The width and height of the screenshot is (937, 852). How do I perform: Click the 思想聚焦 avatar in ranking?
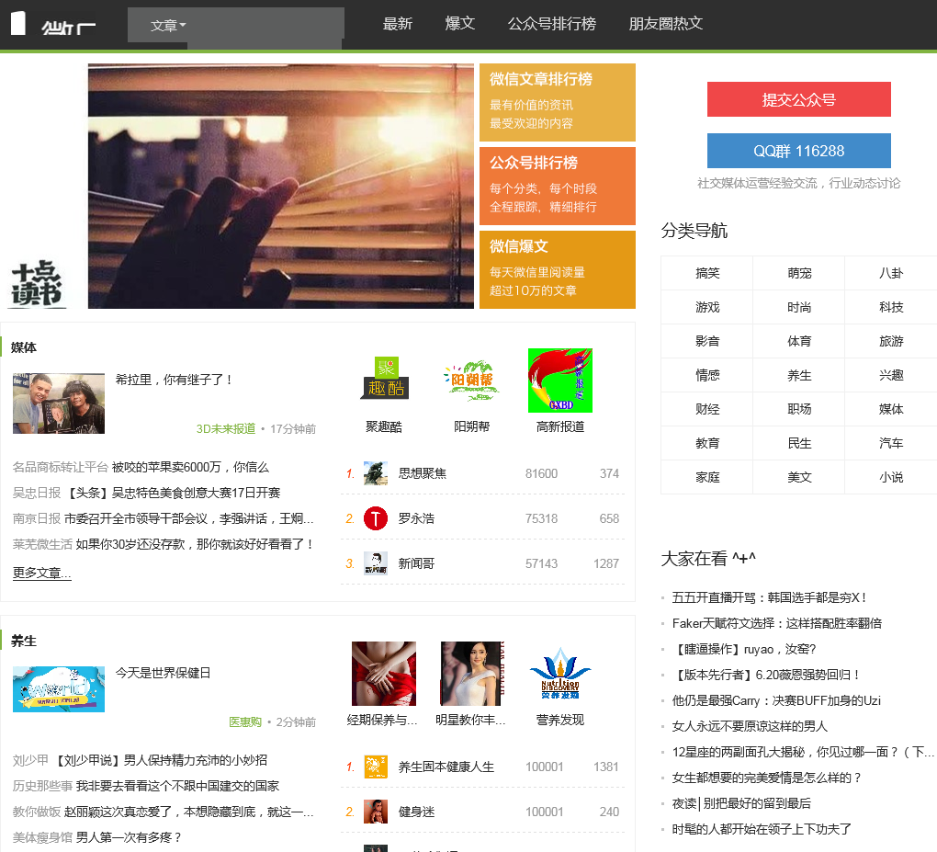tap(376, 473)
